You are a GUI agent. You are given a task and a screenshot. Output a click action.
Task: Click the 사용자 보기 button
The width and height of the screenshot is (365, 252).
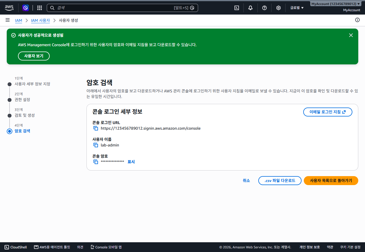tap(34, 56)
